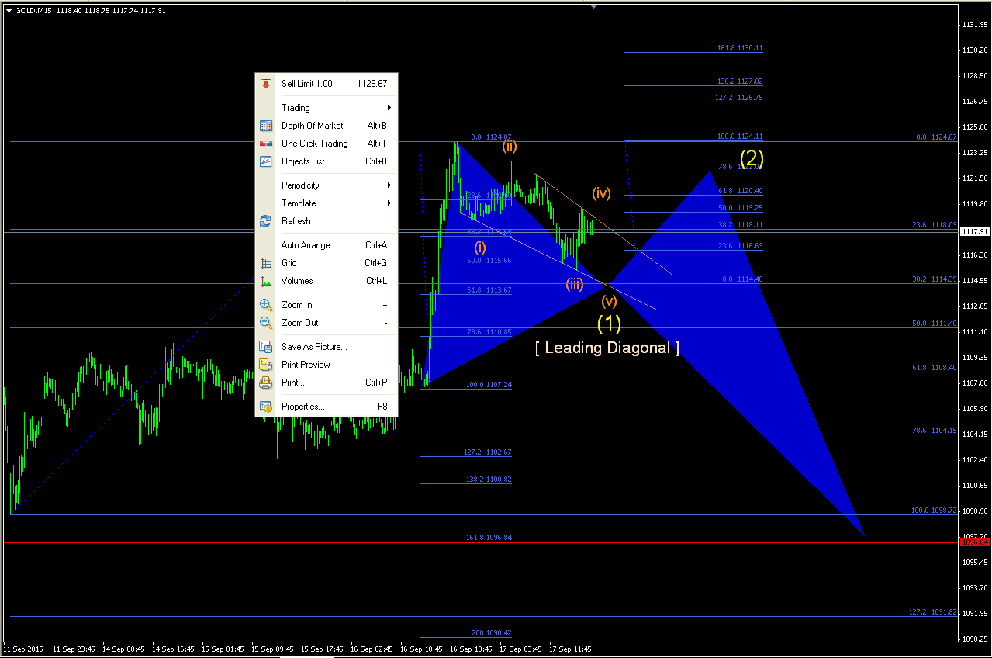The image size is (992, 658).
Task: Click Fibonacci level '50.0 1119.25'
Action: coord(740,208)
